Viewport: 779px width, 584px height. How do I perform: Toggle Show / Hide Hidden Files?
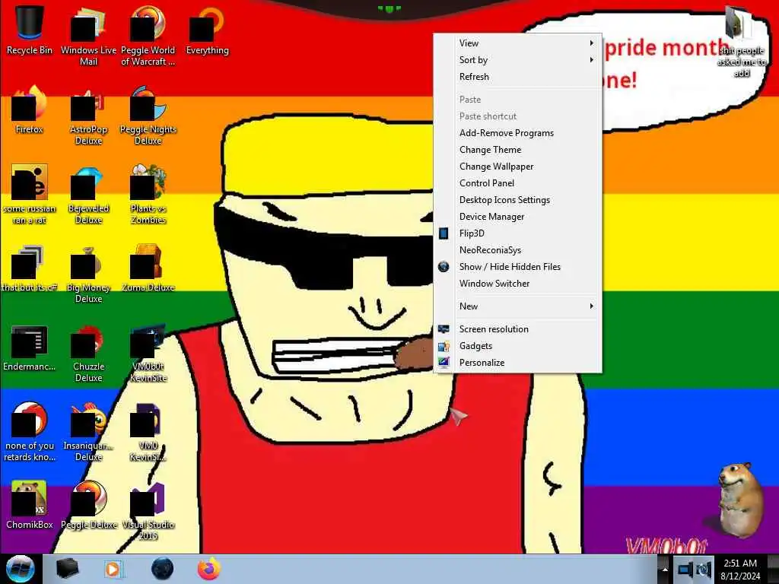coord(517,267)
